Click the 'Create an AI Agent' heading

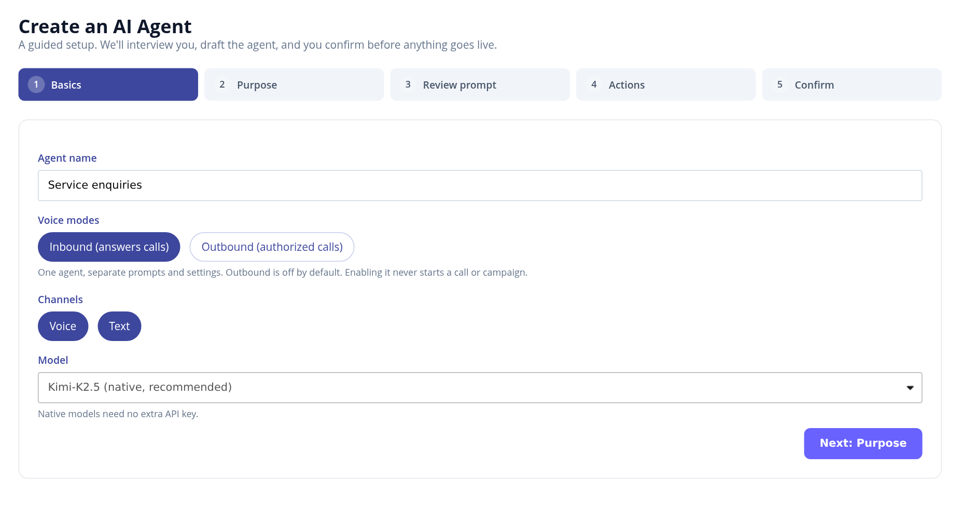click(x=105, y=26)
